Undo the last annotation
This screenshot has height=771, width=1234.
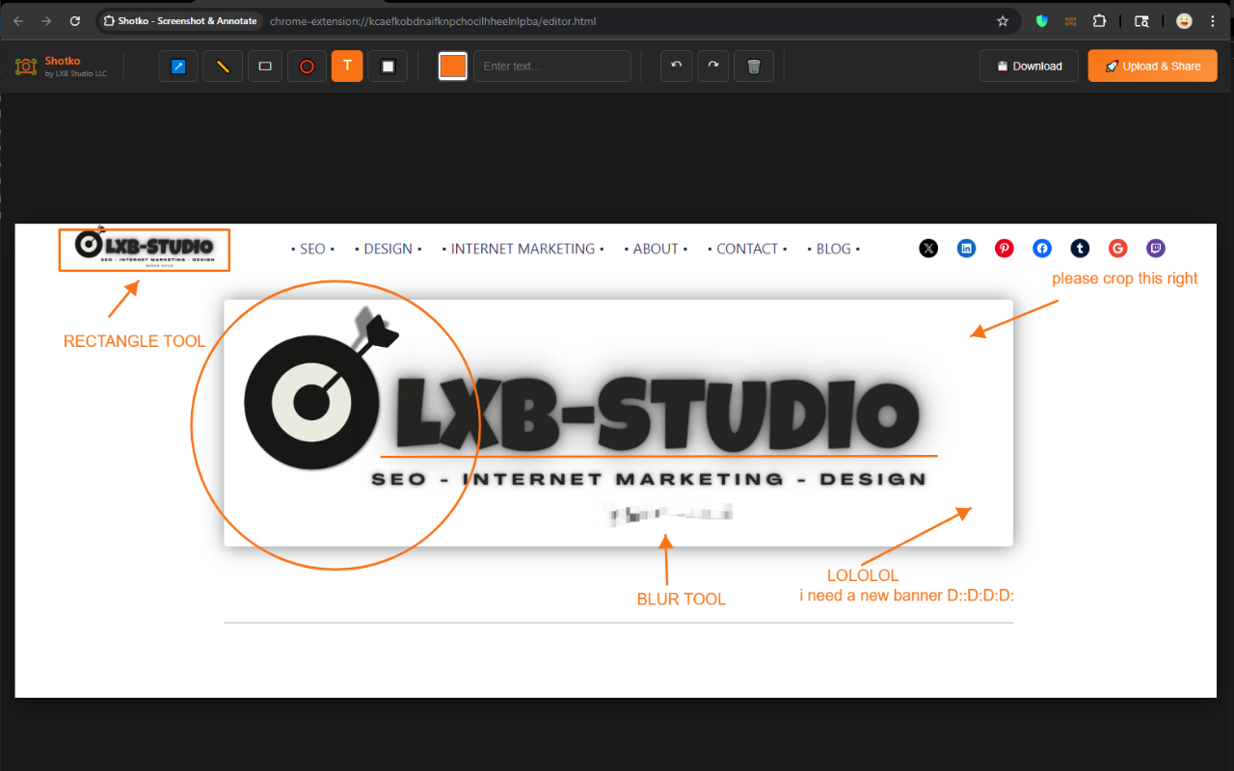677,66
